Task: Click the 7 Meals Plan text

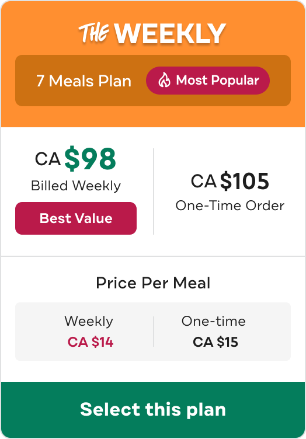Action: [x=84, y=81]
